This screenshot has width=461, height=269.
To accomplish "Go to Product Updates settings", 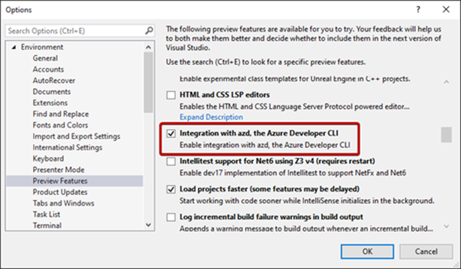I will (x=60, y=192).
